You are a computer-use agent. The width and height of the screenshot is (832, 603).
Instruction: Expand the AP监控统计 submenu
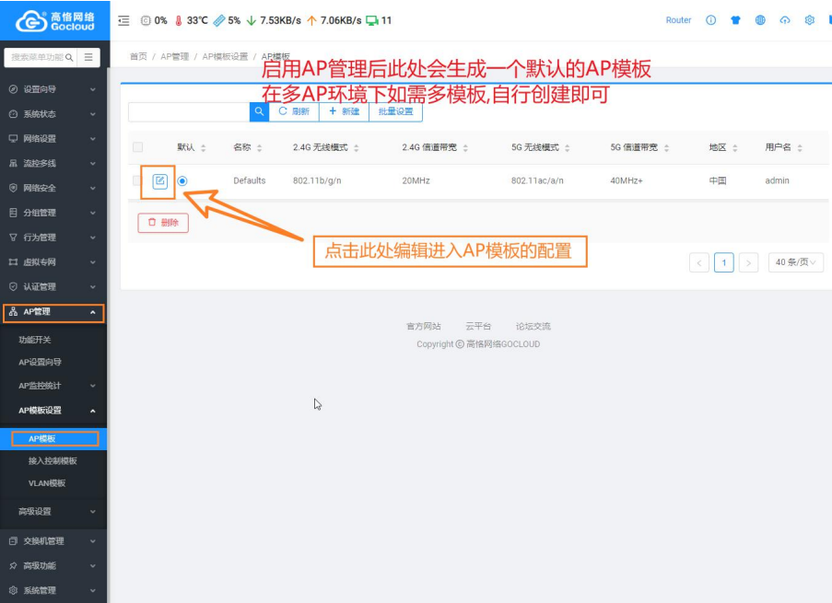pyautogui.click(x=53, y=386)
